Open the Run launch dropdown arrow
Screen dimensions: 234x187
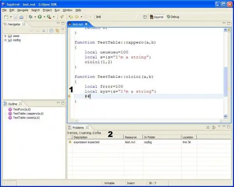pyautogui.click(x=44, y=17)
